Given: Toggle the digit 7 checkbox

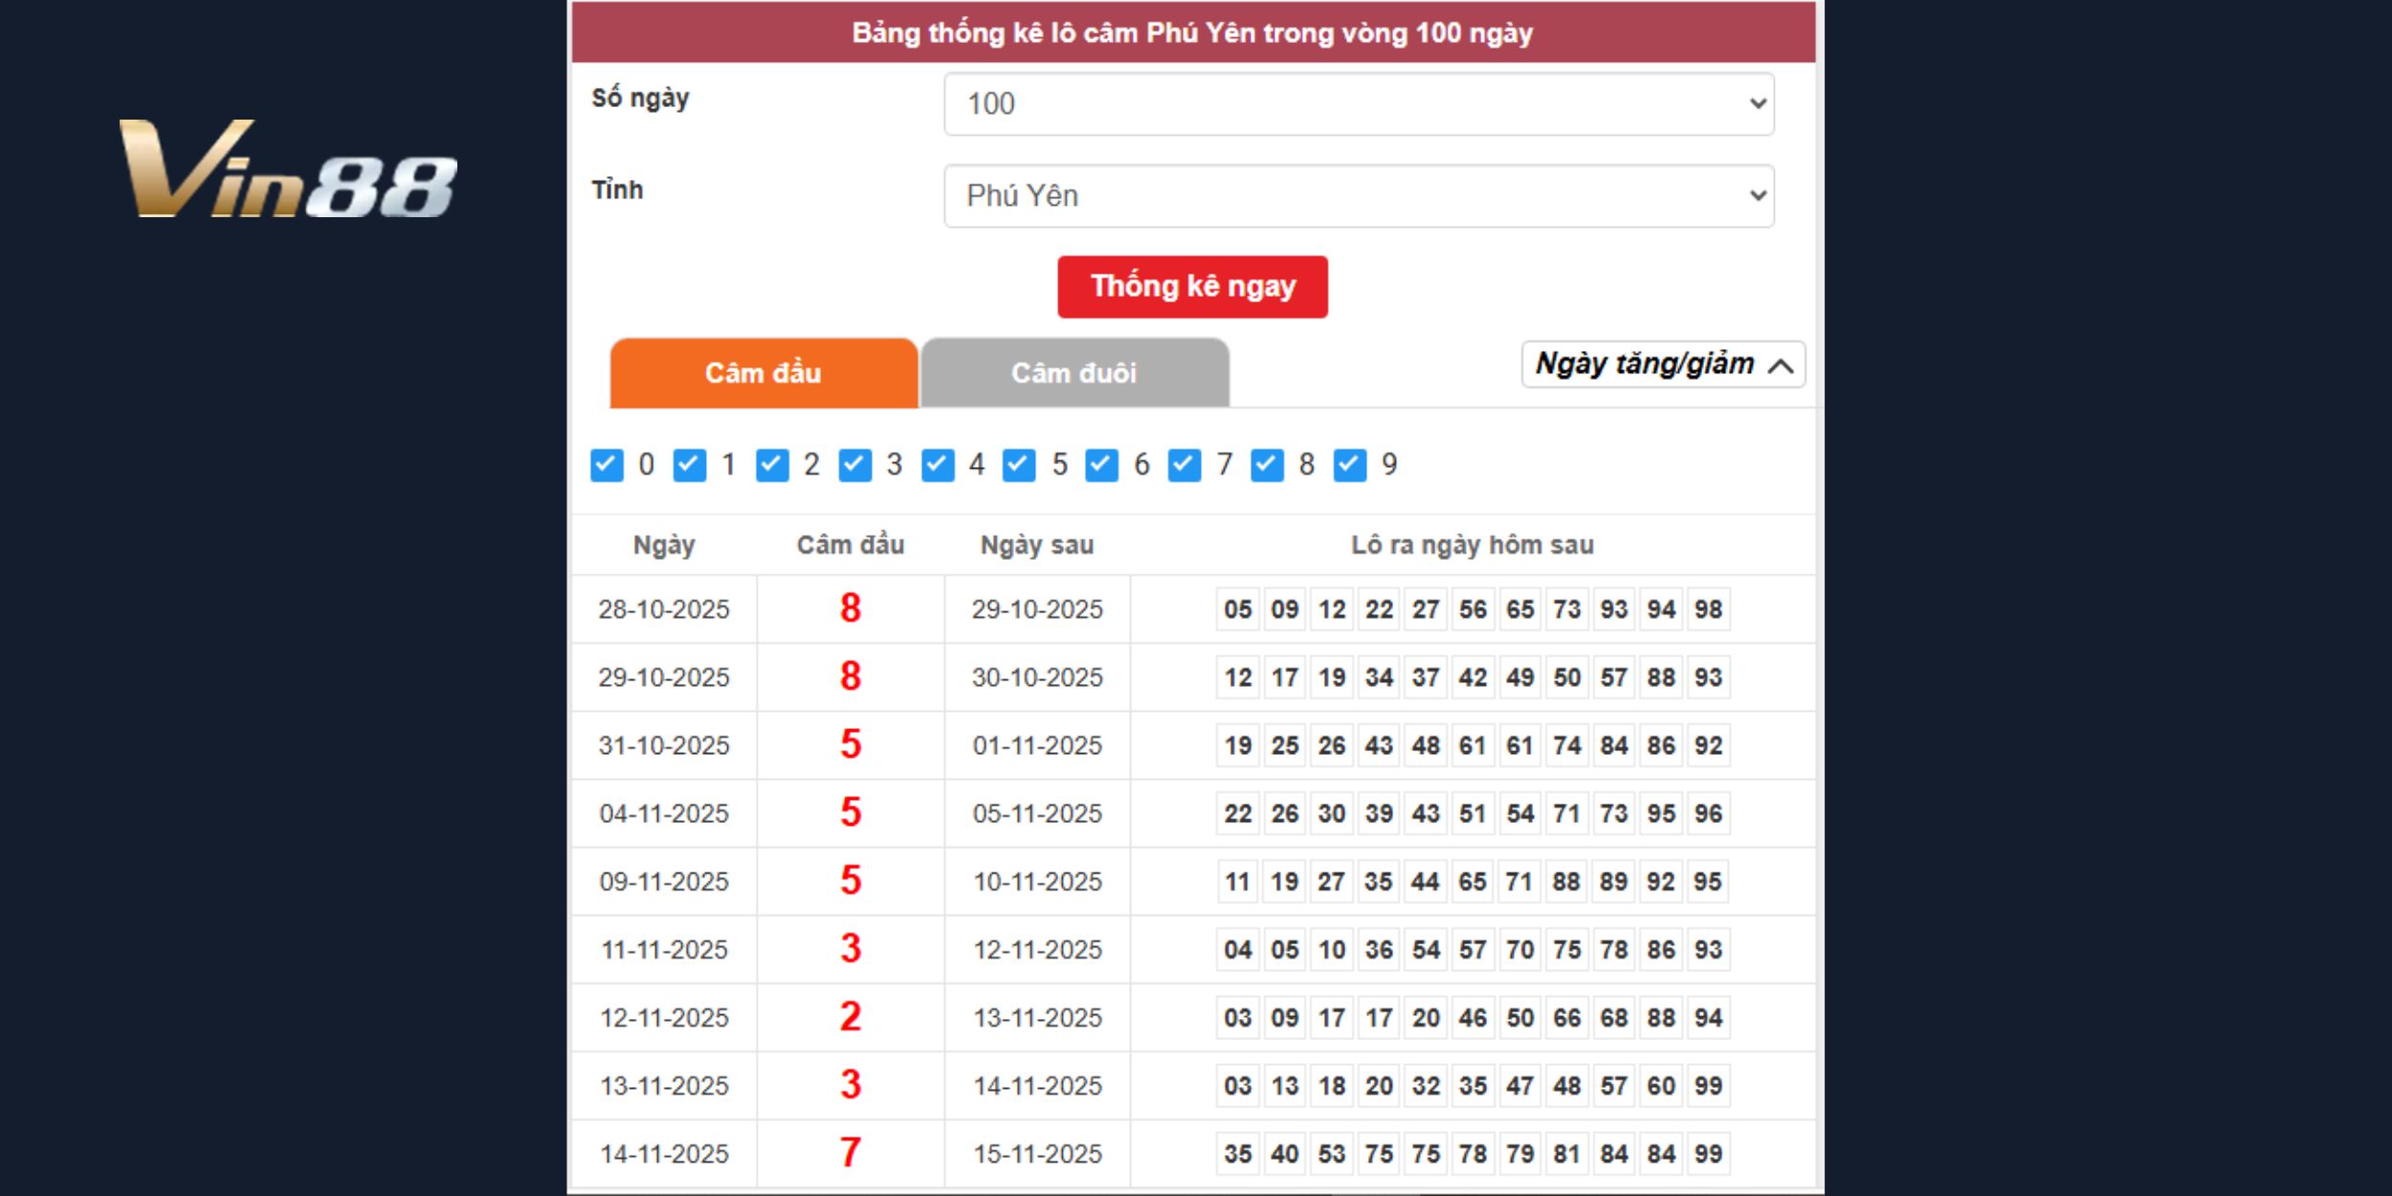Looking at the screenshot, I should (x=1185, y=465).
